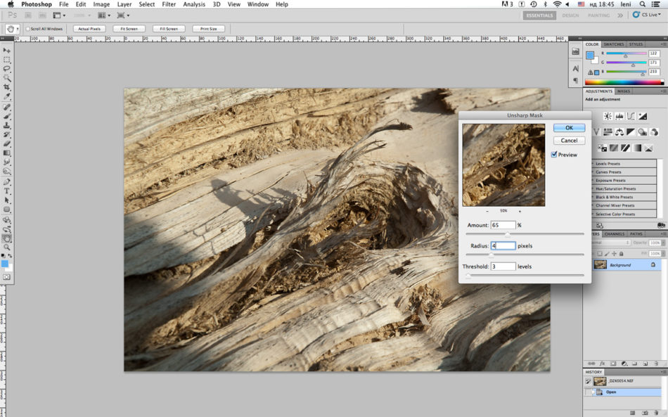Select the Crop tool in the toolbox

(7, 87)
